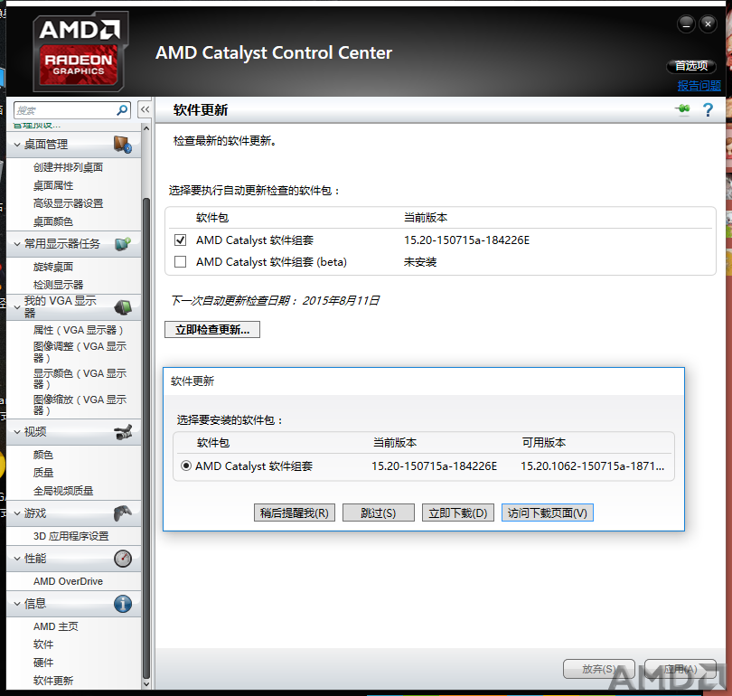The height and width of the screenshot is (696, 732).
Task: Open 全局视频质量 page
Action: (x=63, y=491)
